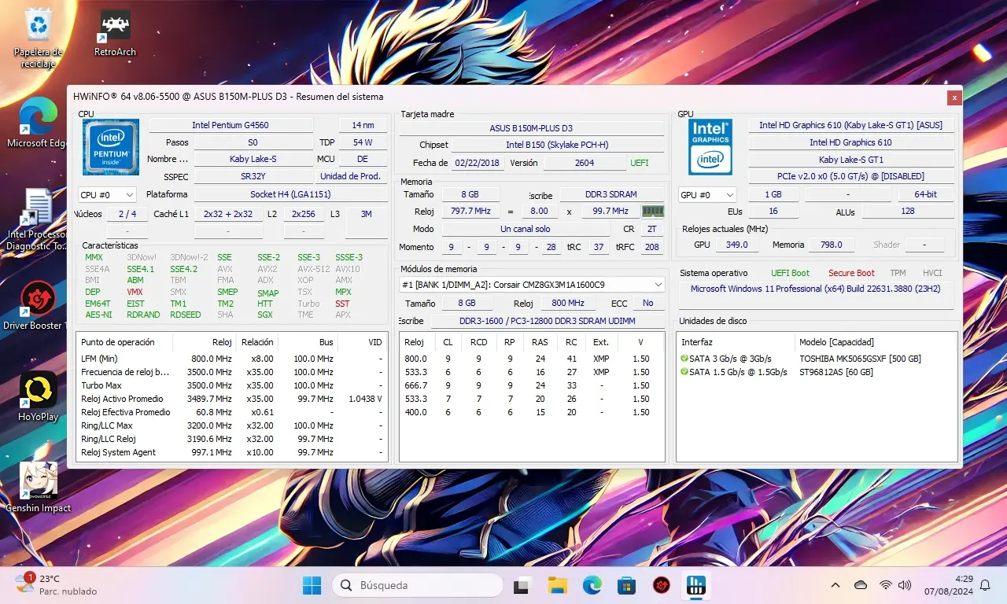Click the ASUS B150M-PLUS D3 motherboard field
The image size is (1007, 604).
tap(531, 128)
